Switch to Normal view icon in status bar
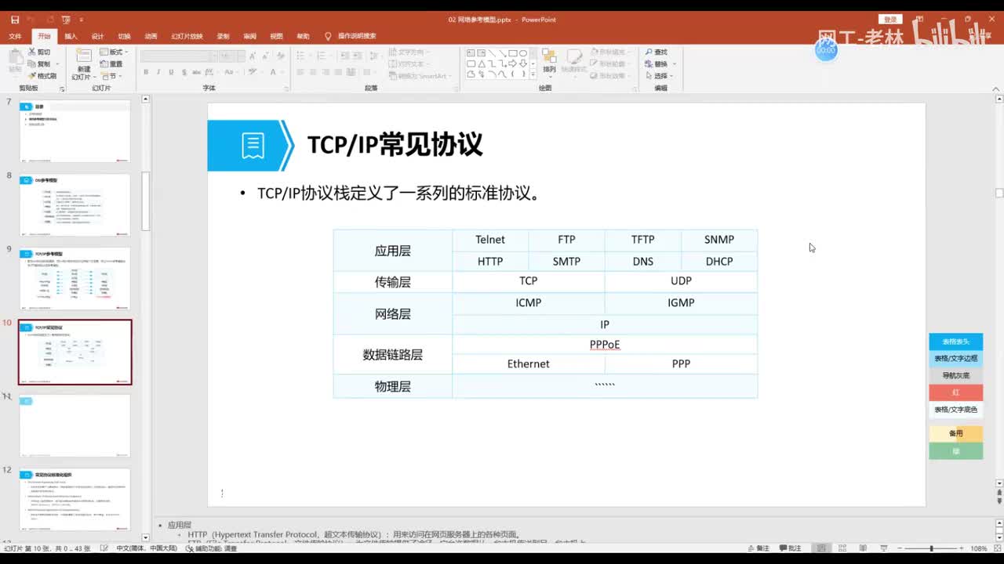 820,548
